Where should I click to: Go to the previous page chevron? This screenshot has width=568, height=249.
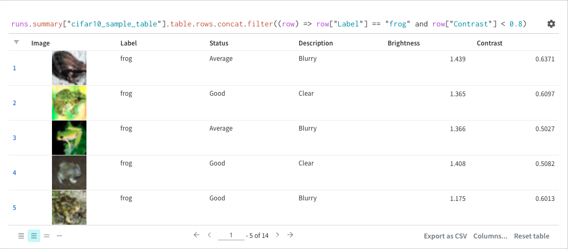coord(209,235)
